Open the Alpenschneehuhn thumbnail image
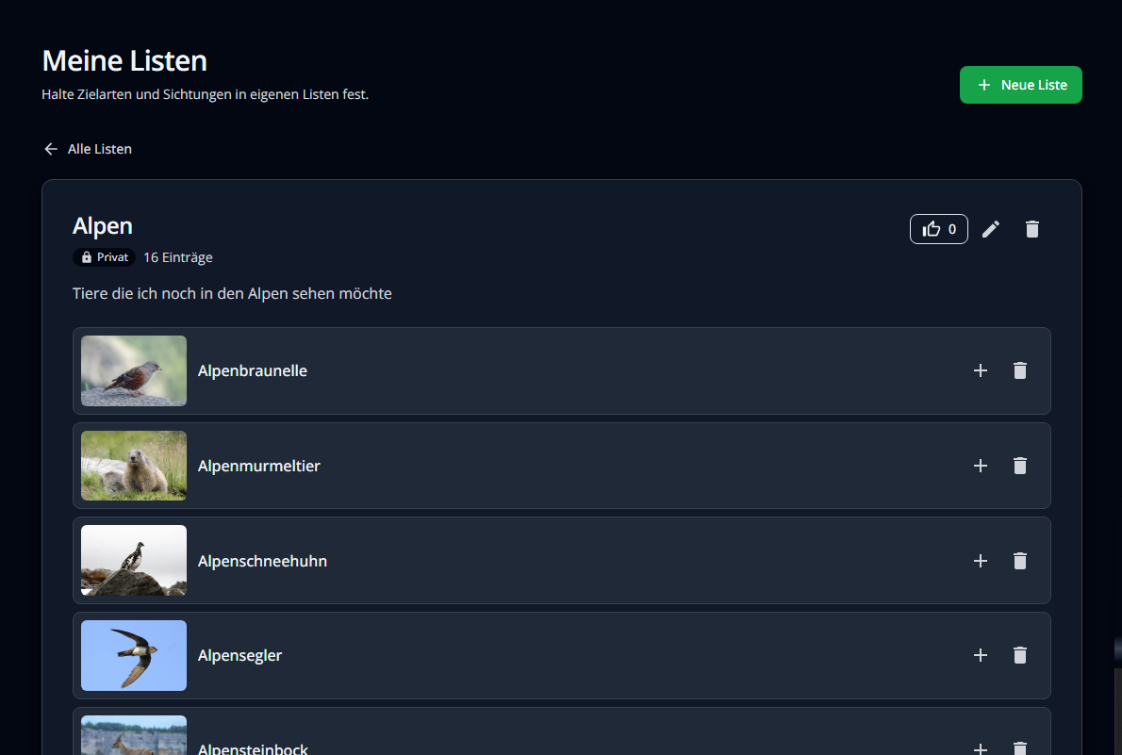The image size is (1122, 755). 134,560
